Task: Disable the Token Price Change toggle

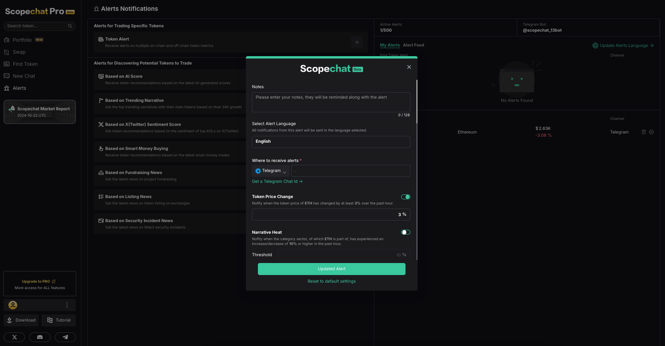Action: (406, 197)
